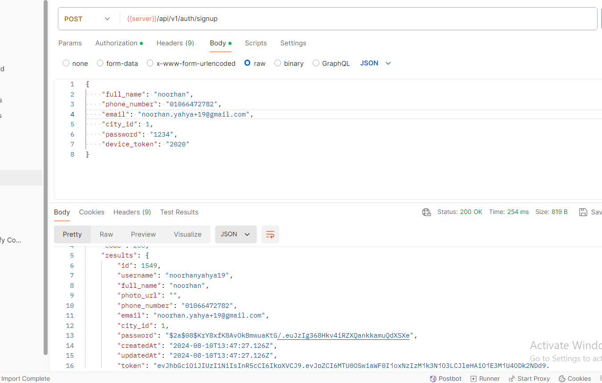Viewport: 602px width, 383px height.
Task: Click the word wrap icon in response toolbar
Action: tap(270, 234)
